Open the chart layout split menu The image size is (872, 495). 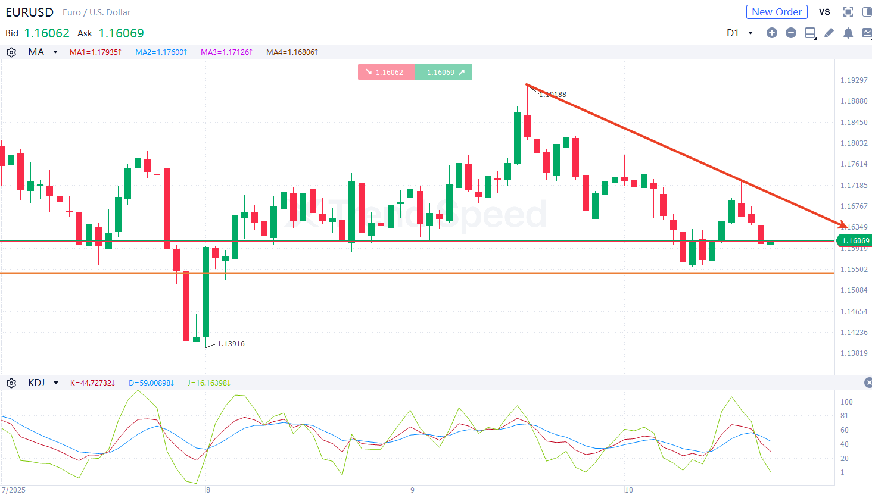[810, 33]
